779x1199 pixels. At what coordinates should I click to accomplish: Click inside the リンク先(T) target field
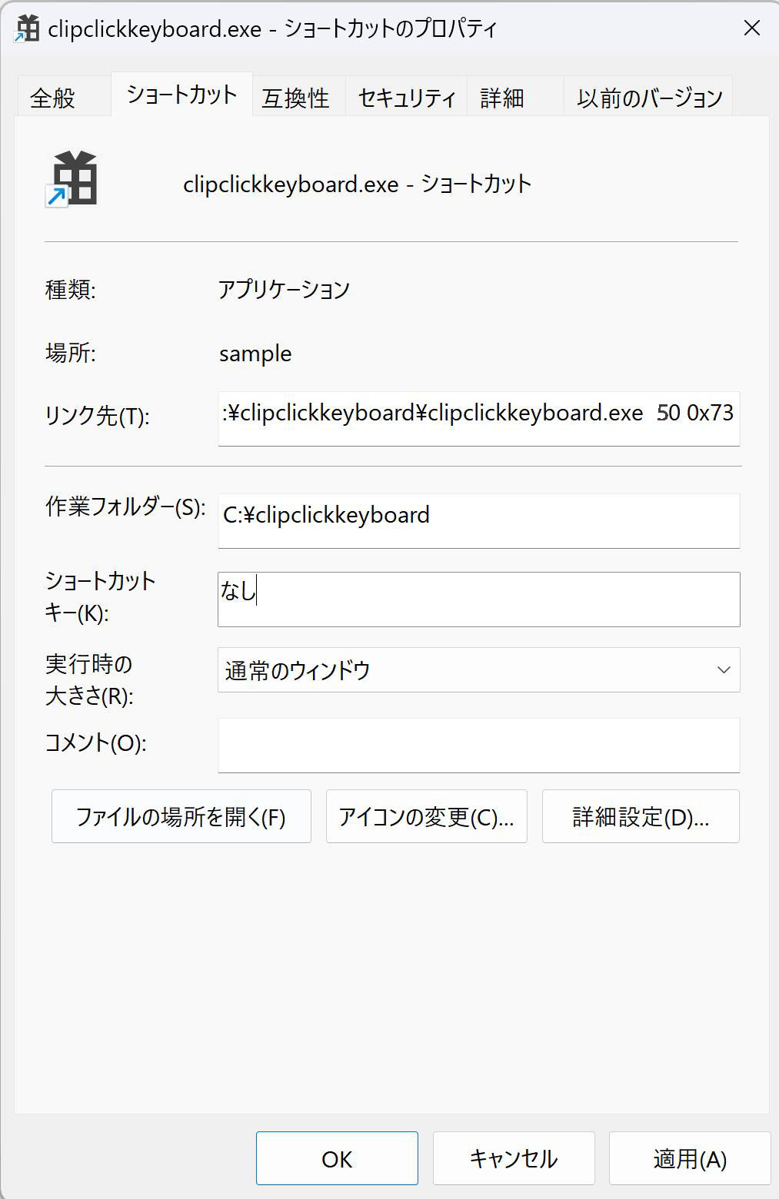(478, 417)
